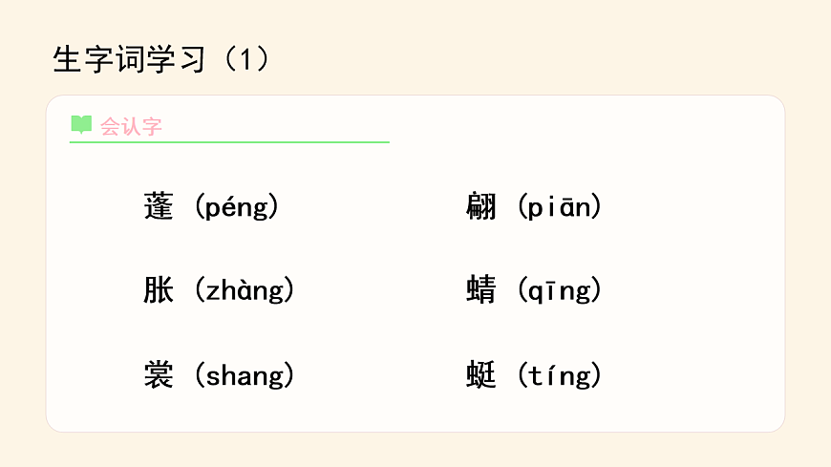This screenshot has width=831, height=467.
Task: Select the character 蜓
Action: click(481, 375)
